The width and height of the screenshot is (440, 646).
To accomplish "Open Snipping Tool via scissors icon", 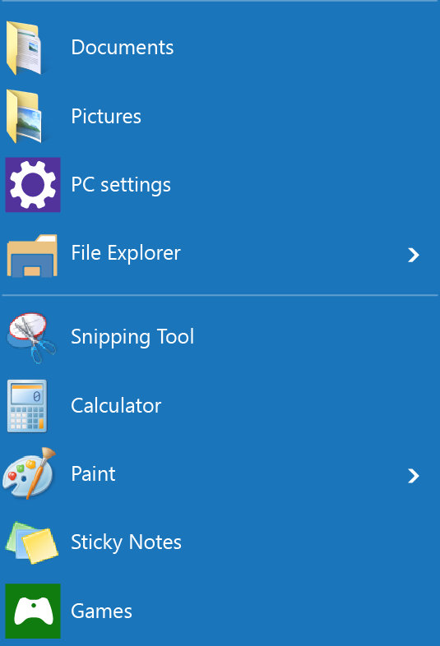I will tap(31, 338).
